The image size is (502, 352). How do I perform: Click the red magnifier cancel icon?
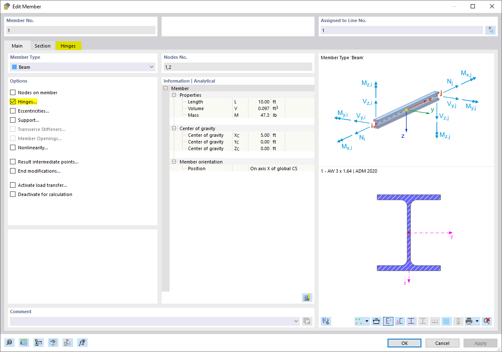[x=487, y=321]
